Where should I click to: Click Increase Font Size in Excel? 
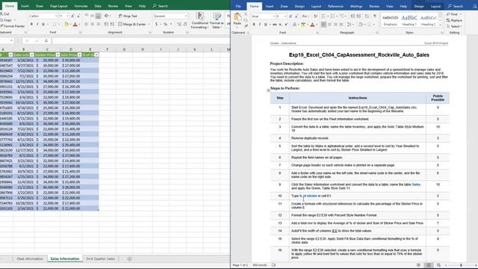tap(72, 16)
